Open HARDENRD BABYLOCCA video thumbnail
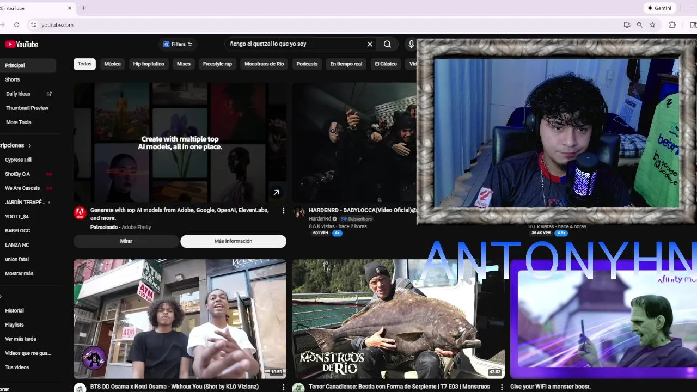This screenshot has width=697, height=392. 354,142
